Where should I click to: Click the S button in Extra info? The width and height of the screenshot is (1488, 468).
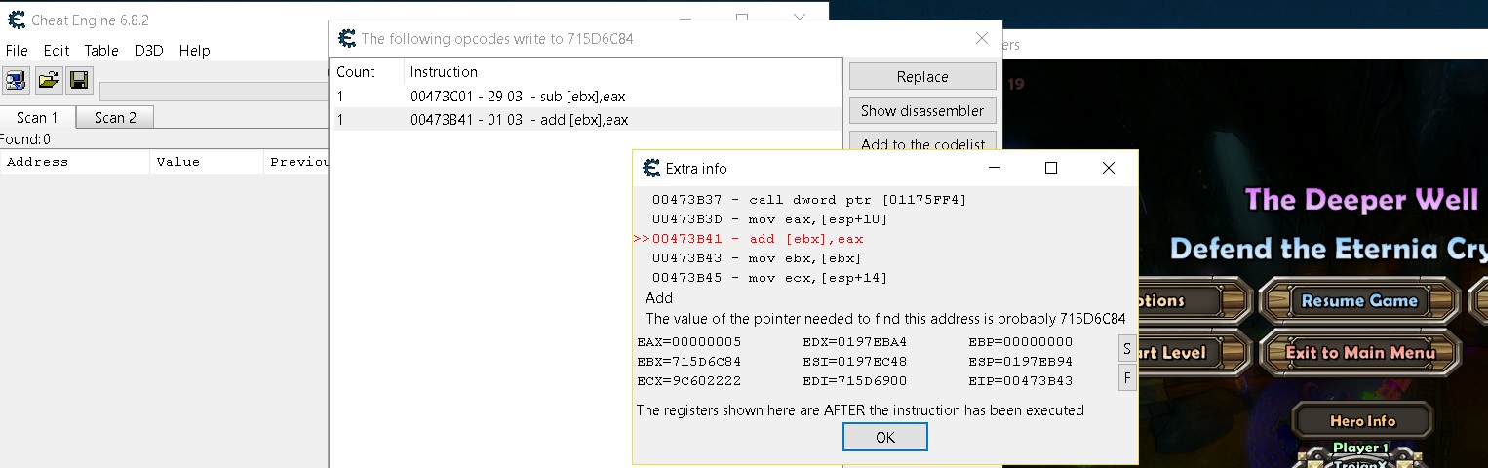pyautogui.click(x=1127, y=349)
